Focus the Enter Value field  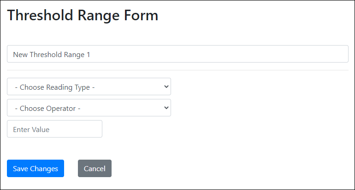pos(54,129)
